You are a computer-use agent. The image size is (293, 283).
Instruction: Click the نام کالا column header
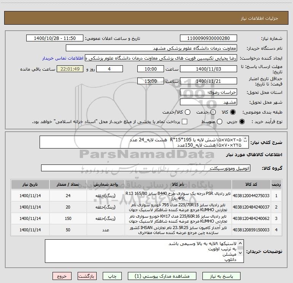(178, 184)
